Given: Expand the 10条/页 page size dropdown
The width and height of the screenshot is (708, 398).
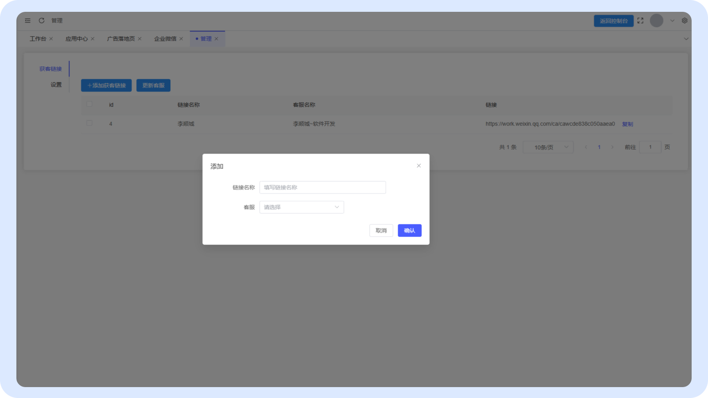Looking at the screenshot, I should [548, 147].
